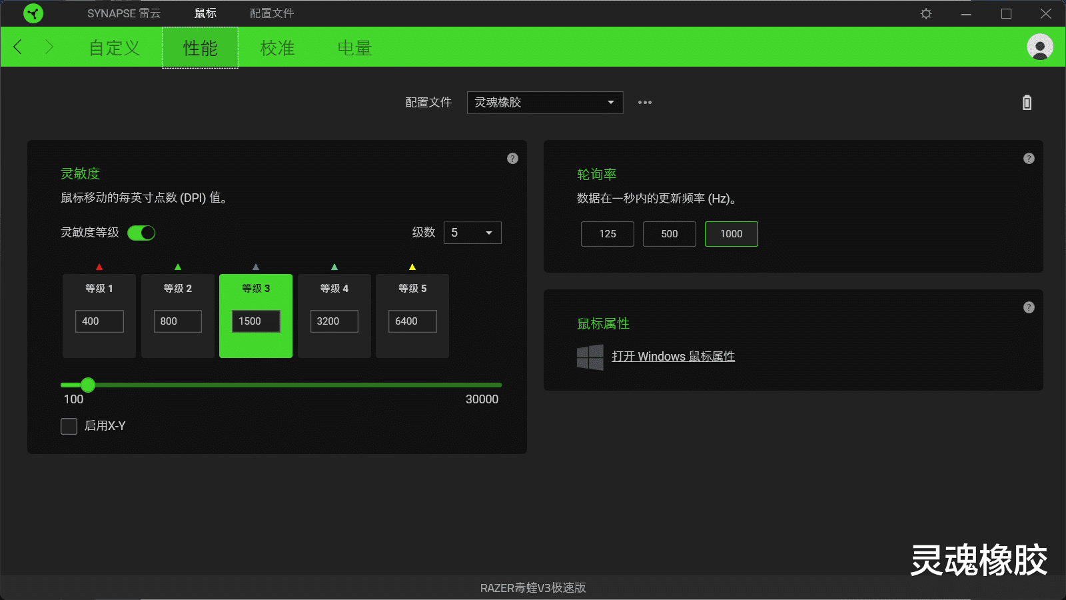This screenshot has width=1066, height=600.
Task: Click green indicator above 等级 2
Action: tap(178, 267)
